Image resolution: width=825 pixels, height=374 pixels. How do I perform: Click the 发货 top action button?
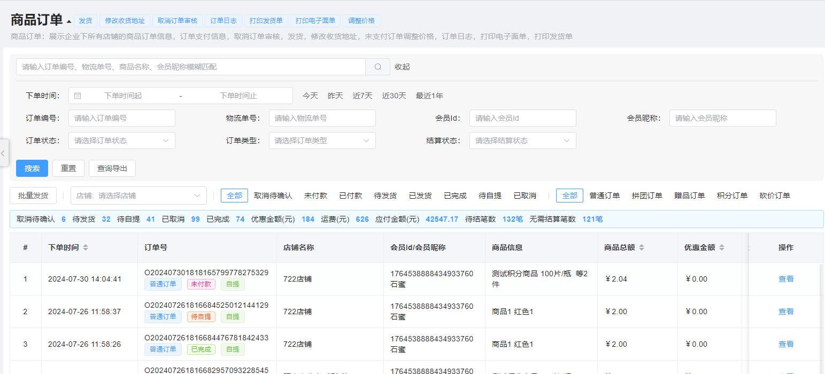(x=86, y=21)
